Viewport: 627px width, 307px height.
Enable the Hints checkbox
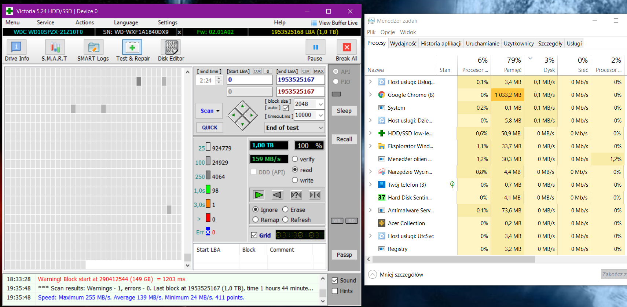[x=335, y=291]
